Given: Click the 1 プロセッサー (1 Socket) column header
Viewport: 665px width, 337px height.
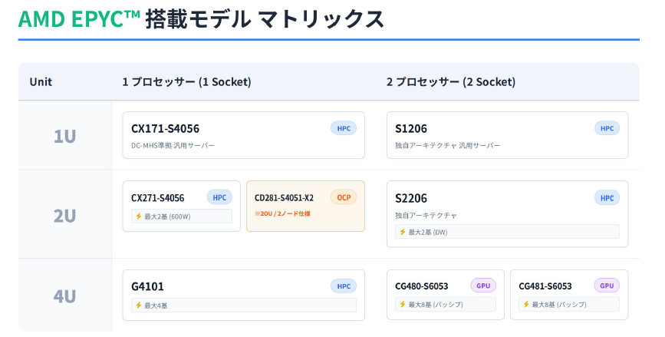Looking at the screenshot, I should point(186,82).
